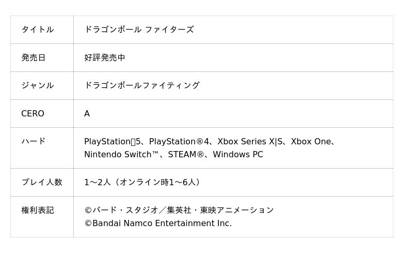Click the ハード label cell
Viewport: 413px width, 253px height.
(34, 141)
